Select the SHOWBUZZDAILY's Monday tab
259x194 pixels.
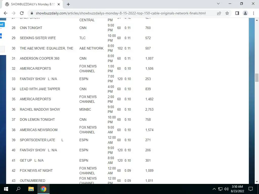point(33,5)
